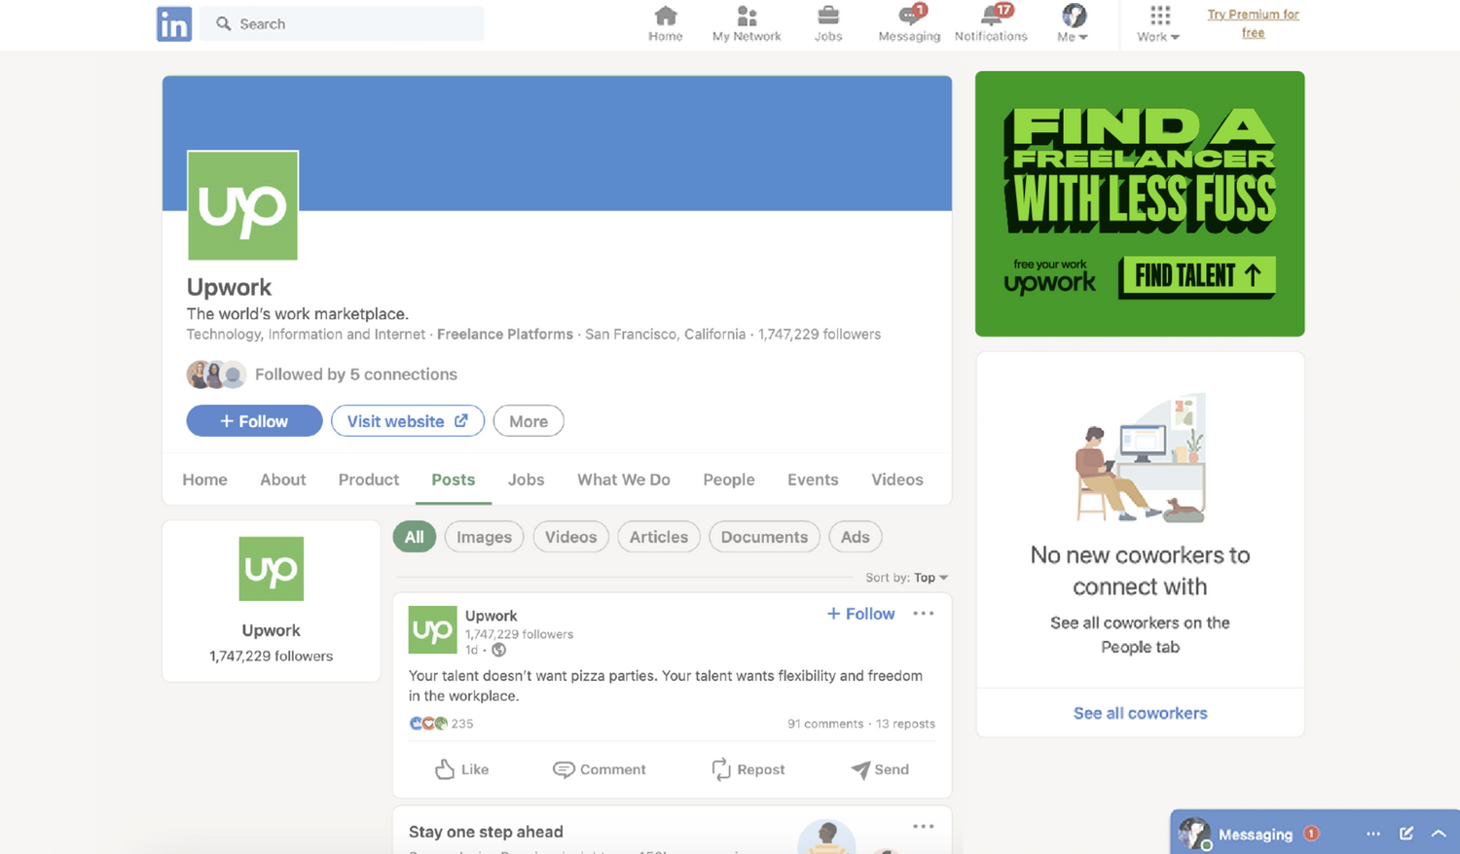Viewport: 1460px width, 854px height.
Task: Filter posts by Videos chip
Action: pos(571,537)
